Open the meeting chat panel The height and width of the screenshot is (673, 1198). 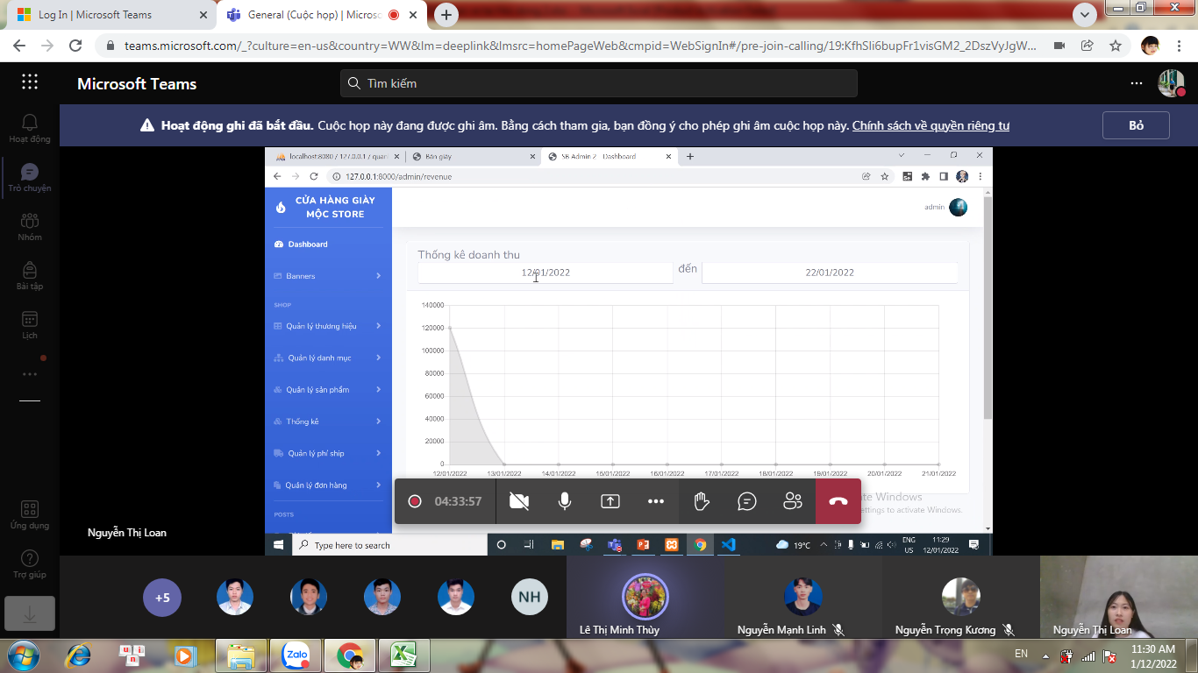(x=747, y=501)
